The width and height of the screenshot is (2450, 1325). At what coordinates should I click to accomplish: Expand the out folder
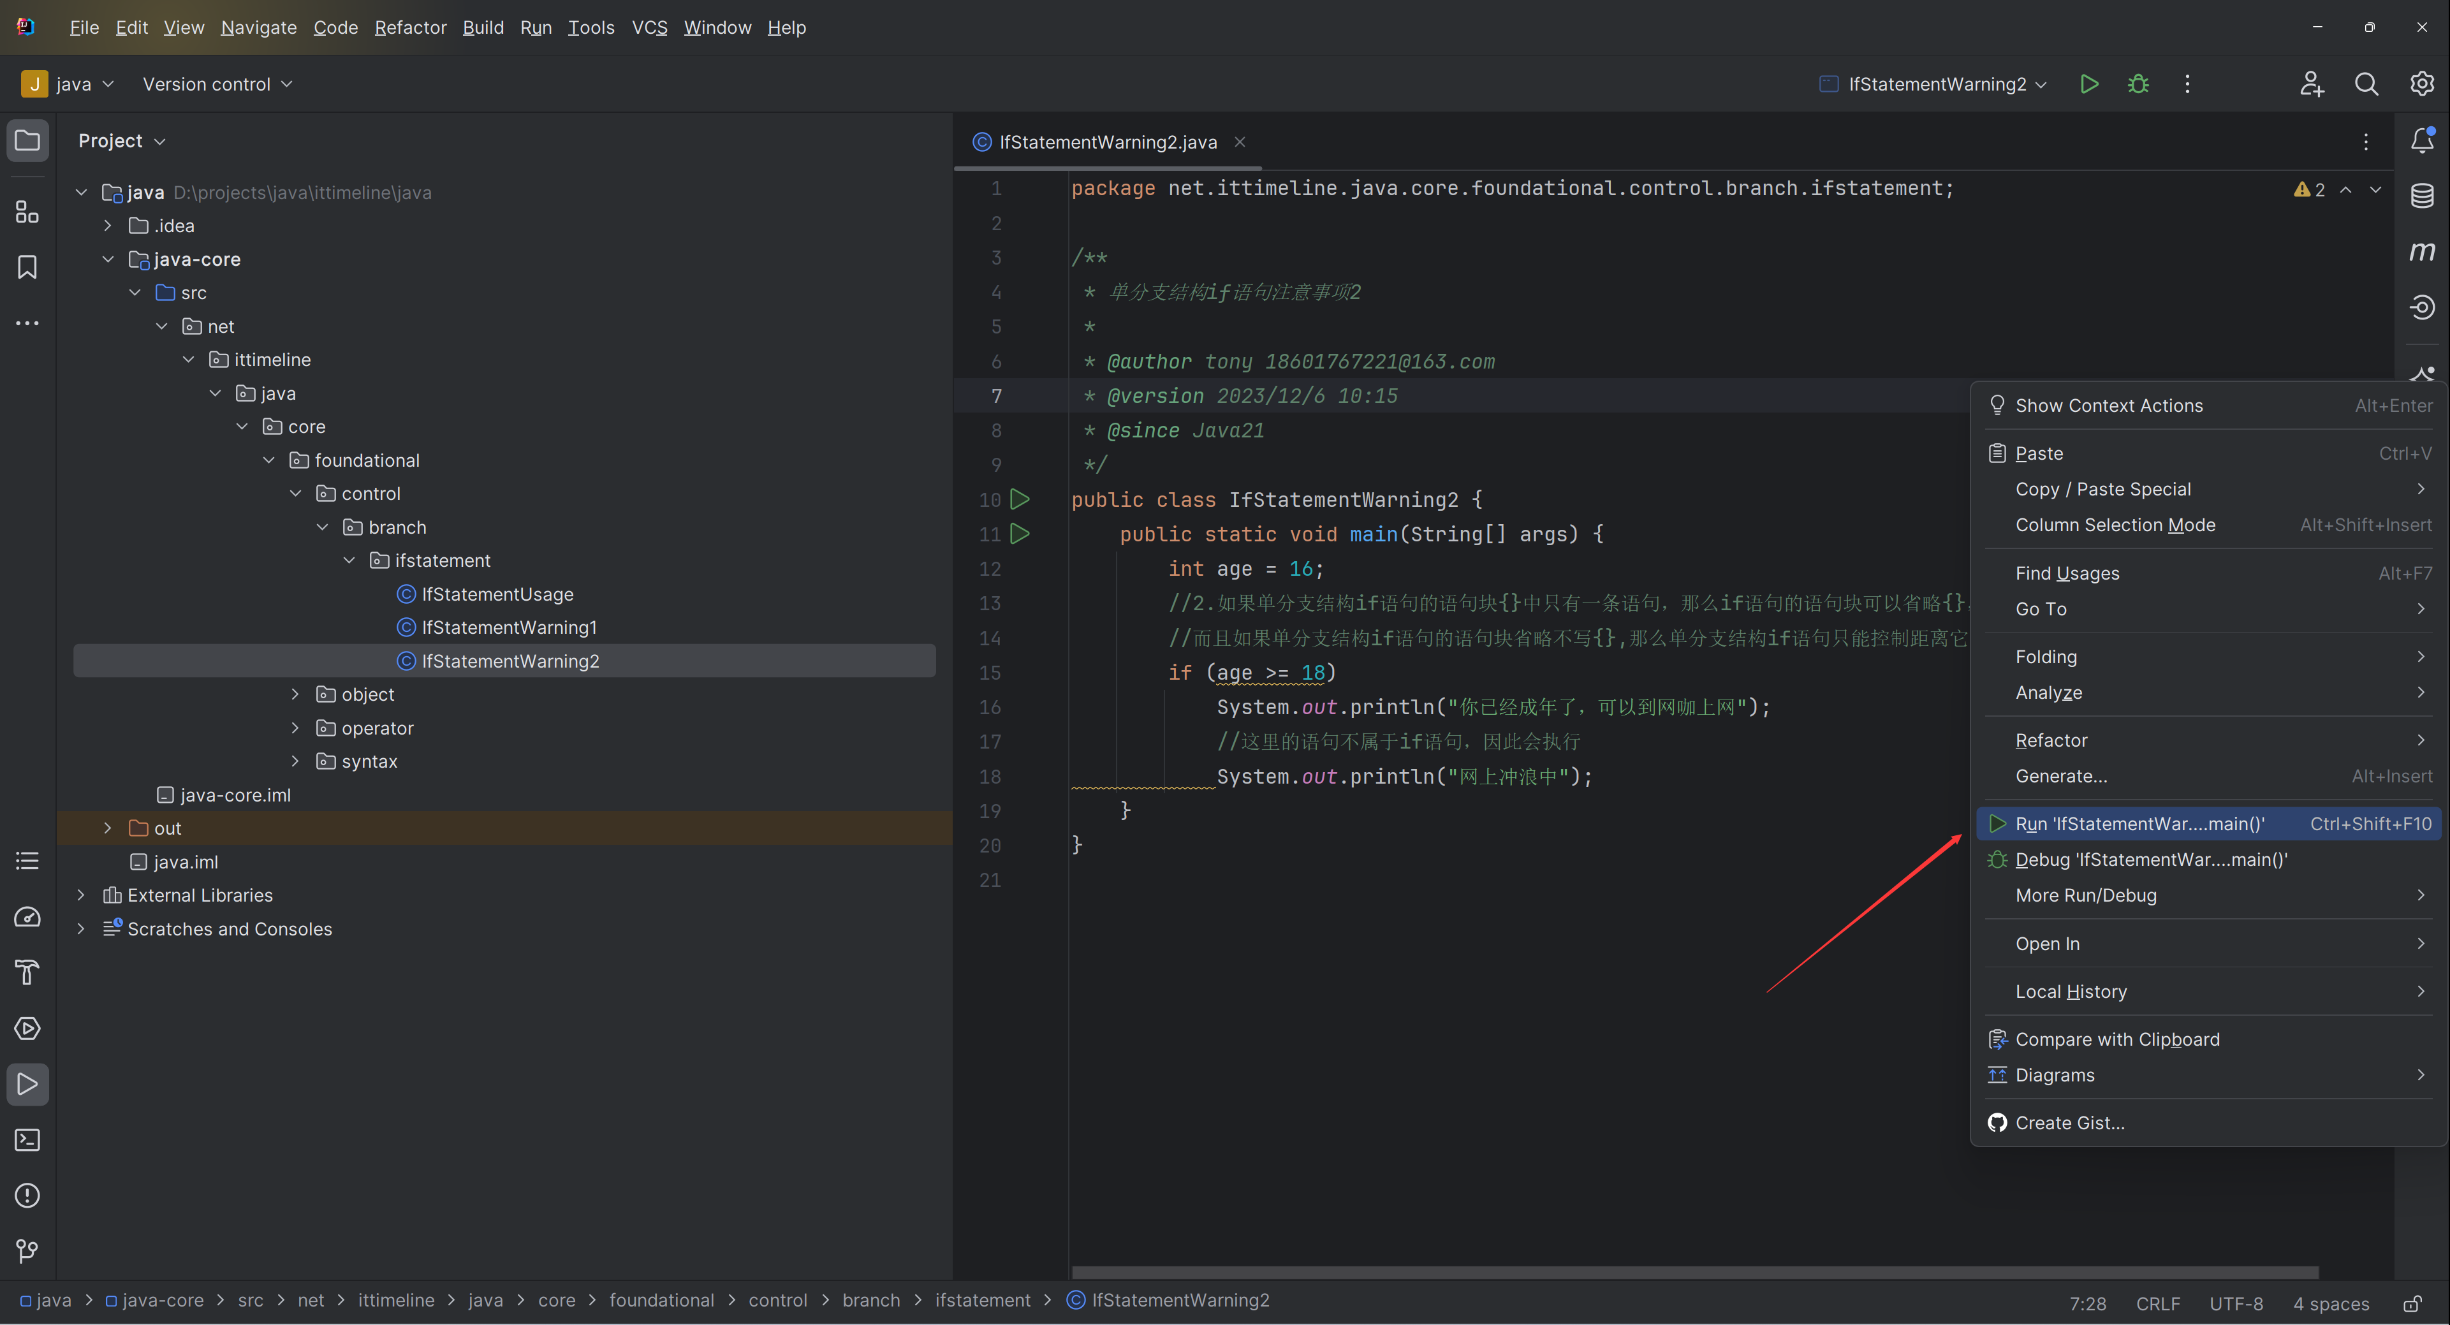[x=108, y=828]
